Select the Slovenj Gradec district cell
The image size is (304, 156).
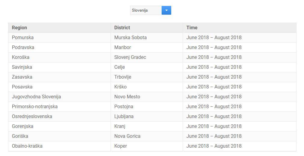pyautogui.click(x=130, y=57)
